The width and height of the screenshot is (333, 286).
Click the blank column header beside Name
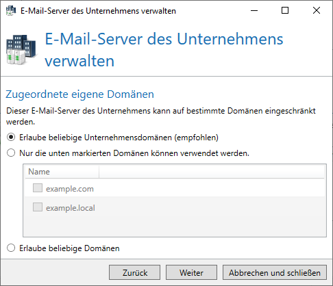click(212, 172)
